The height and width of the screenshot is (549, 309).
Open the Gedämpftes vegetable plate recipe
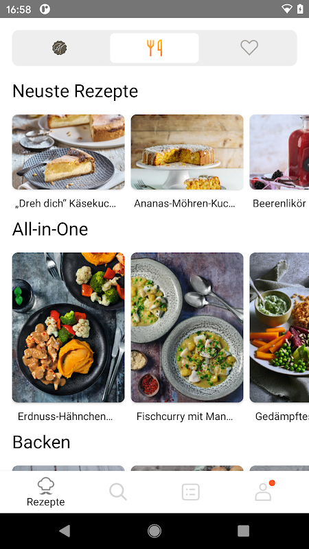[279, 327]
